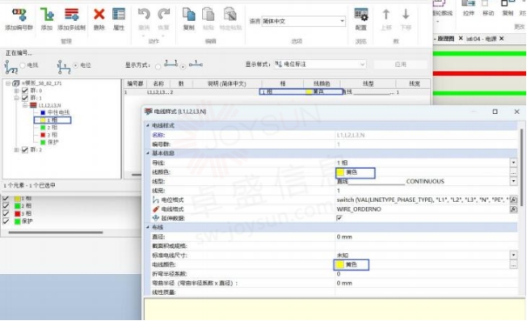Open the 配置 configuration icon
This screenshot has width=527, height=321.
(x=361, y=15)
